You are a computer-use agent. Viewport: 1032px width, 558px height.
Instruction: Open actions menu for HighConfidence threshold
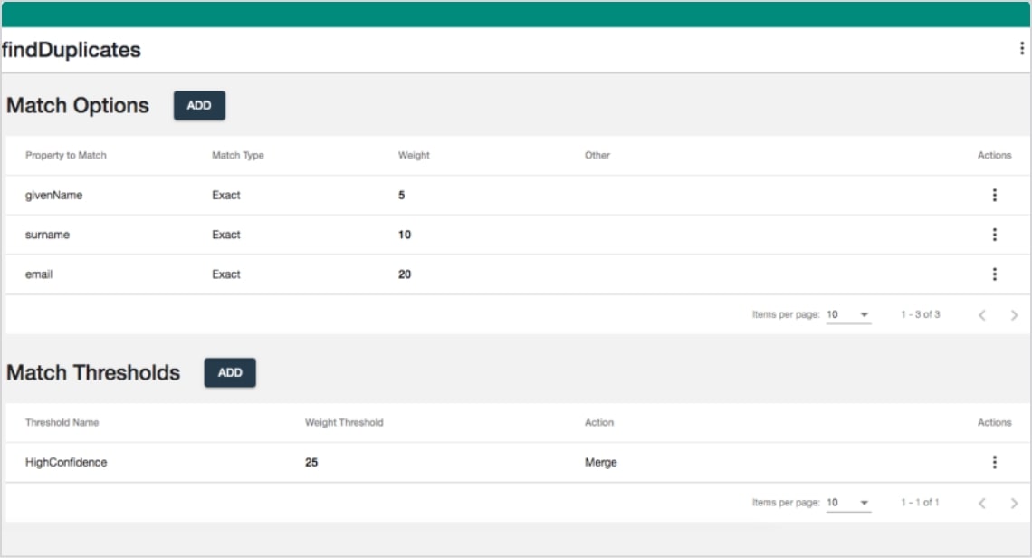point(994,462)
